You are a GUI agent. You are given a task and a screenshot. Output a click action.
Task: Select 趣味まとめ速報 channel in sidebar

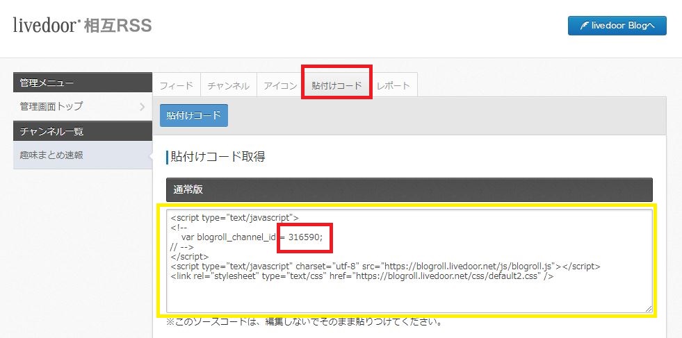[83, 155]
